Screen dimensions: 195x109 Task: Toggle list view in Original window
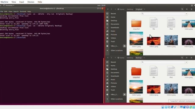coord(187,9)
